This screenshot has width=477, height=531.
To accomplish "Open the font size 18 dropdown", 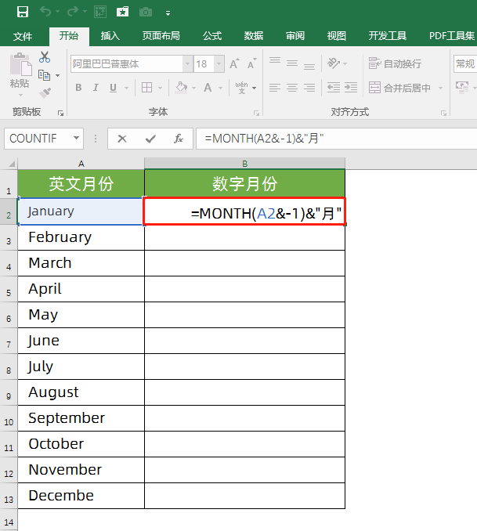I will click(x=219, y=64).
